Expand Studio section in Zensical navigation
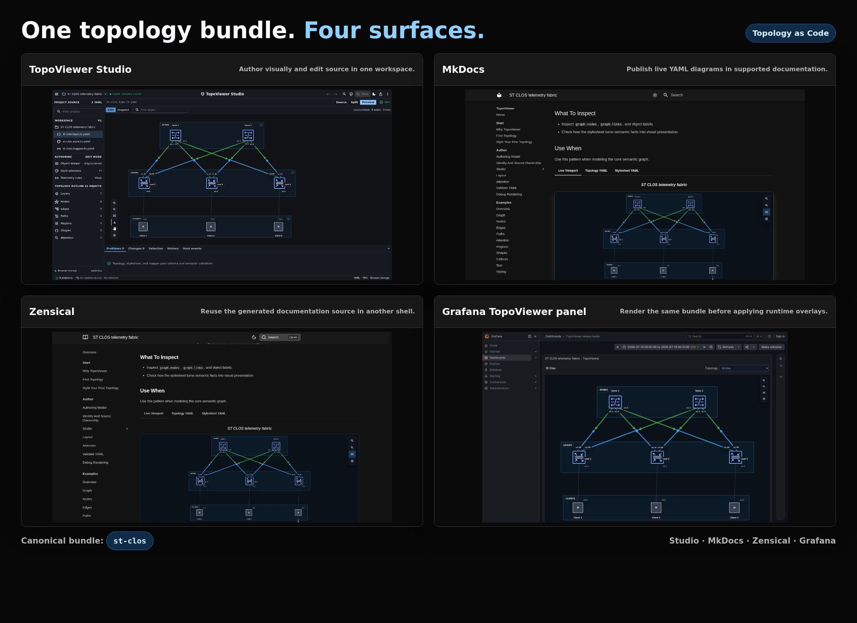This screenshot has height=623, width=857. pos(127,429)
